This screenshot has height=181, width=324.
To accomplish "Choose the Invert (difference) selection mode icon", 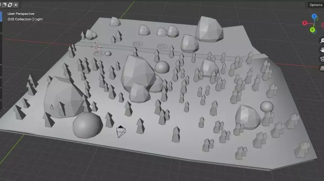I will 10,5.
